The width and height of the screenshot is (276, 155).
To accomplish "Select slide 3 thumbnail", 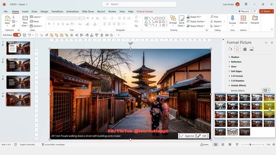I will (x=18, y=82).
